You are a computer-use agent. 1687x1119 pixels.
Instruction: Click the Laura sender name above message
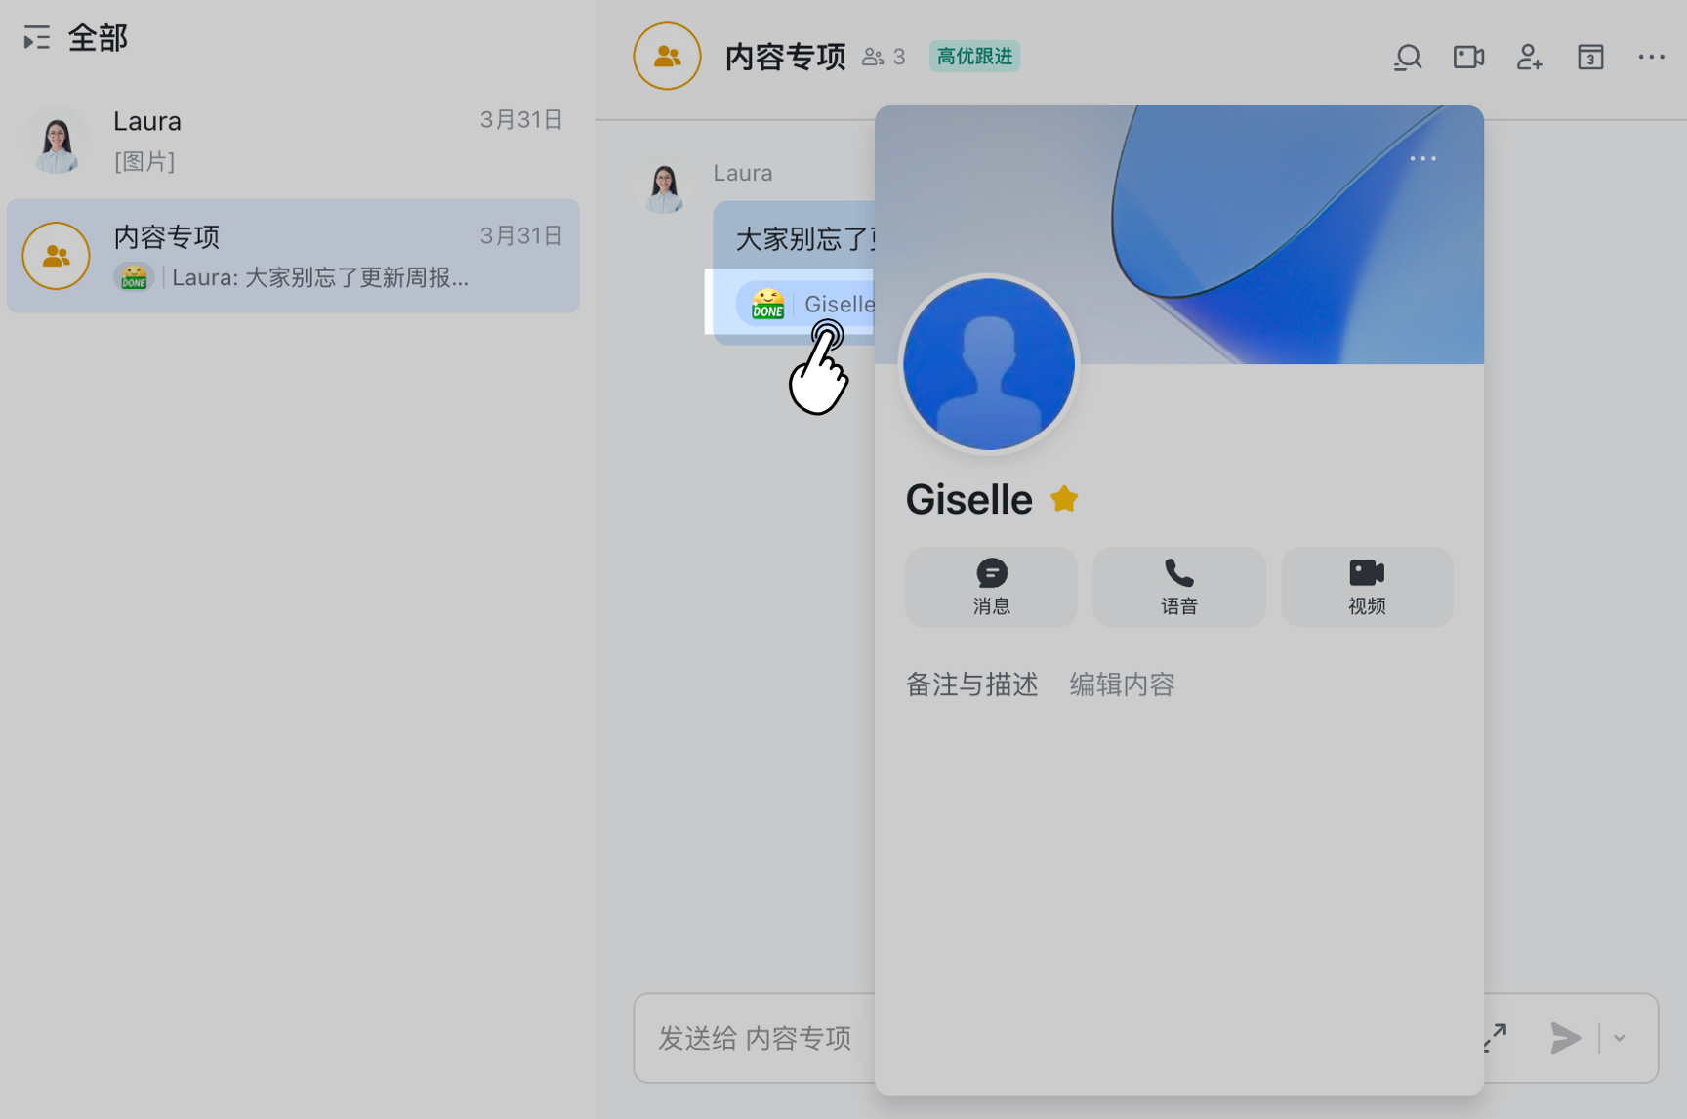[x=742, y=173]
